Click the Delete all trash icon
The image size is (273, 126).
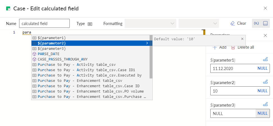pyautogui.click(x=233, y=48)
